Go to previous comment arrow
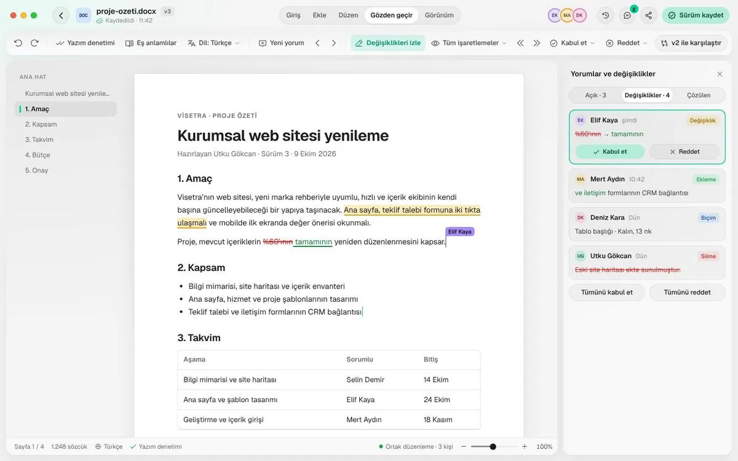Screen dimensions: 738x461 [x=317, y=43]
